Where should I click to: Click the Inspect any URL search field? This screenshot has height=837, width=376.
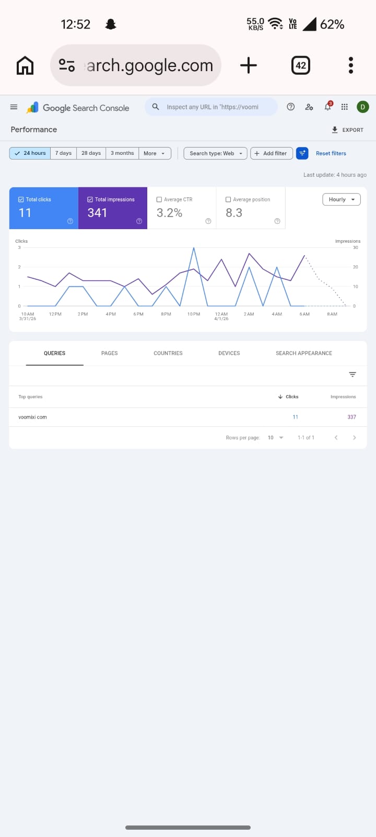(x=211, y=107)
